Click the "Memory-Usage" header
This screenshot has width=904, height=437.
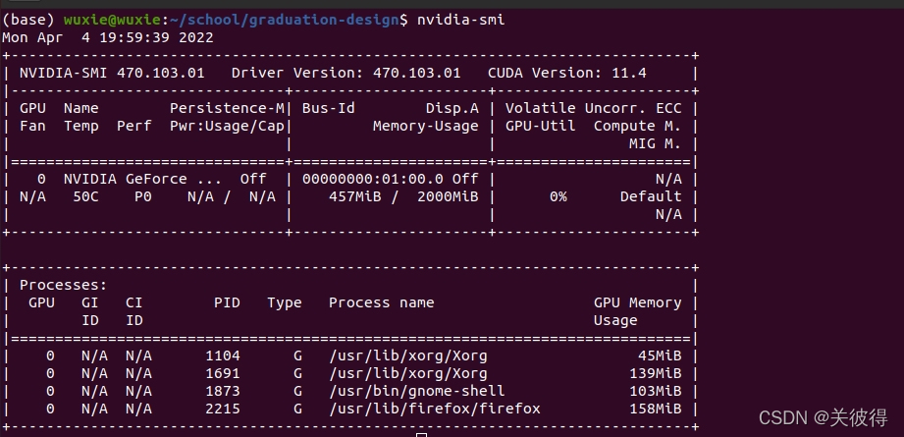(x=425, y=127)
